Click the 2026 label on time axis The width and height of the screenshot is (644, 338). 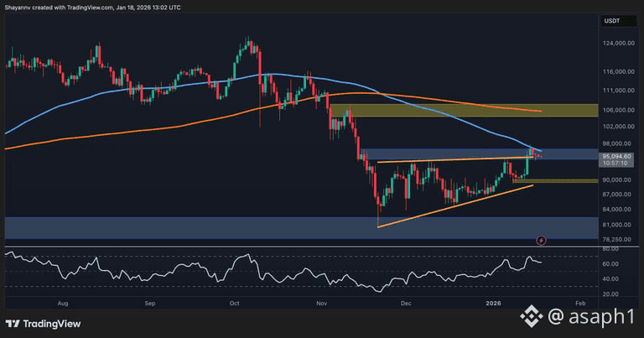[x=493, y=304]
